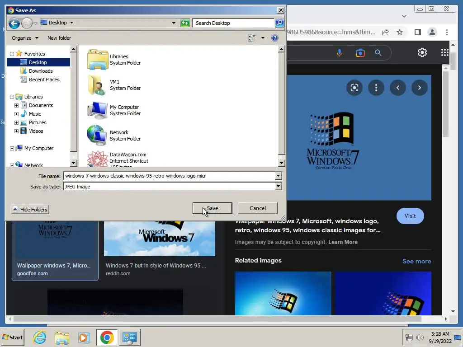The height and width of the screenshot is (347, 463).
Task: Expand the Documents library node
Action: point(17,105)
